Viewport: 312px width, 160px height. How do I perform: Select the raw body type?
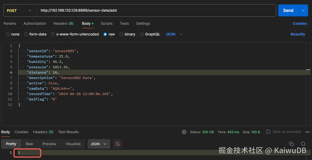109,34
